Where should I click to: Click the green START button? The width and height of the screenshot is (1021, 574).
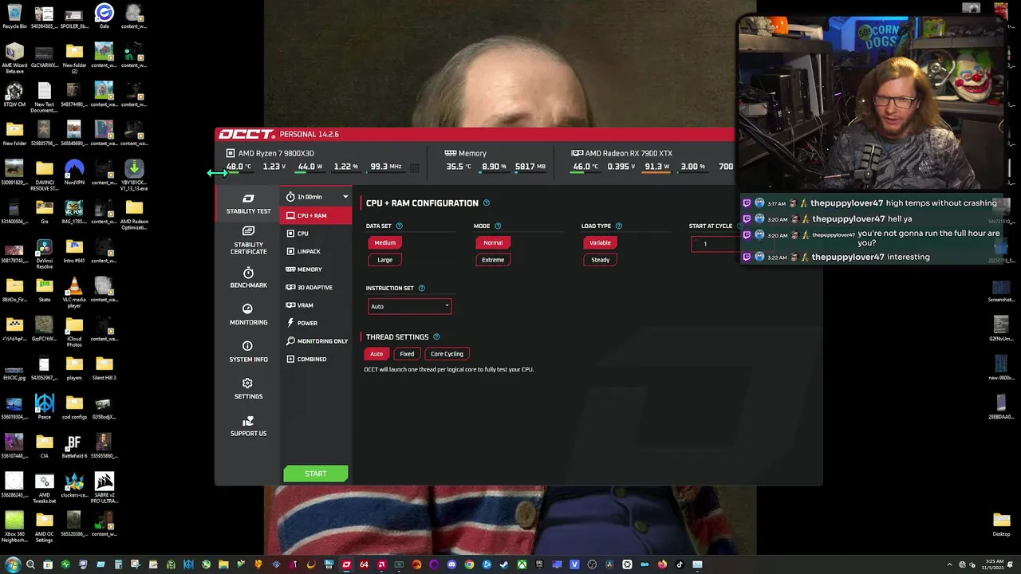[x=315, y=474]
